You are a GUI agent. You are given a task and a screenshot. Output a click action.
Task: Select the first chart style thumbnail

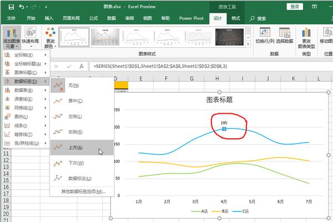pos(74,37)
